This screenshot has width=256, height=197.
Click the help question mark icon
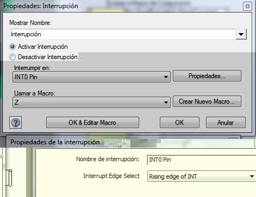click(x=16, y=123)
